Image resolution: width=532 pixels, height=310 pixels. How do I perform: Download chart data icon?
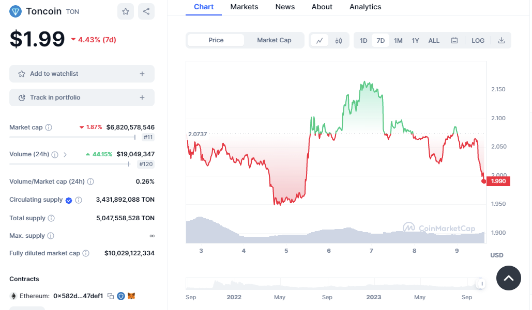[x=501, y=41]
